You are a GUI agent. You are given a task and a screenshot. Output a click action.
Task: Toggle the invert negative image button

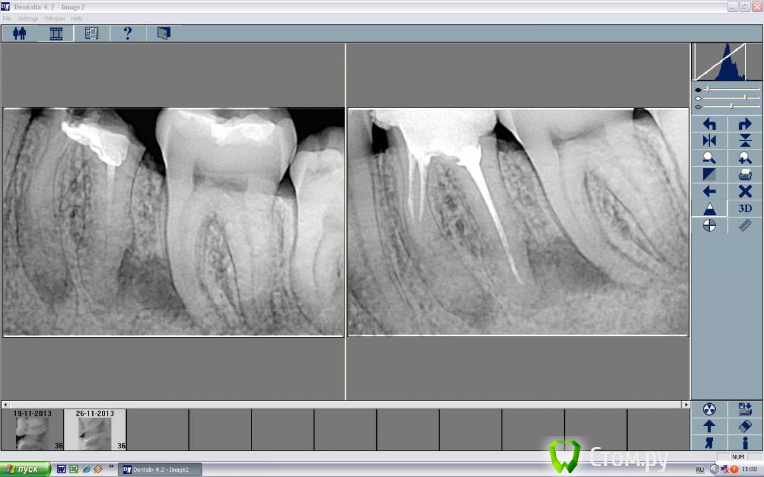[709, 175]
